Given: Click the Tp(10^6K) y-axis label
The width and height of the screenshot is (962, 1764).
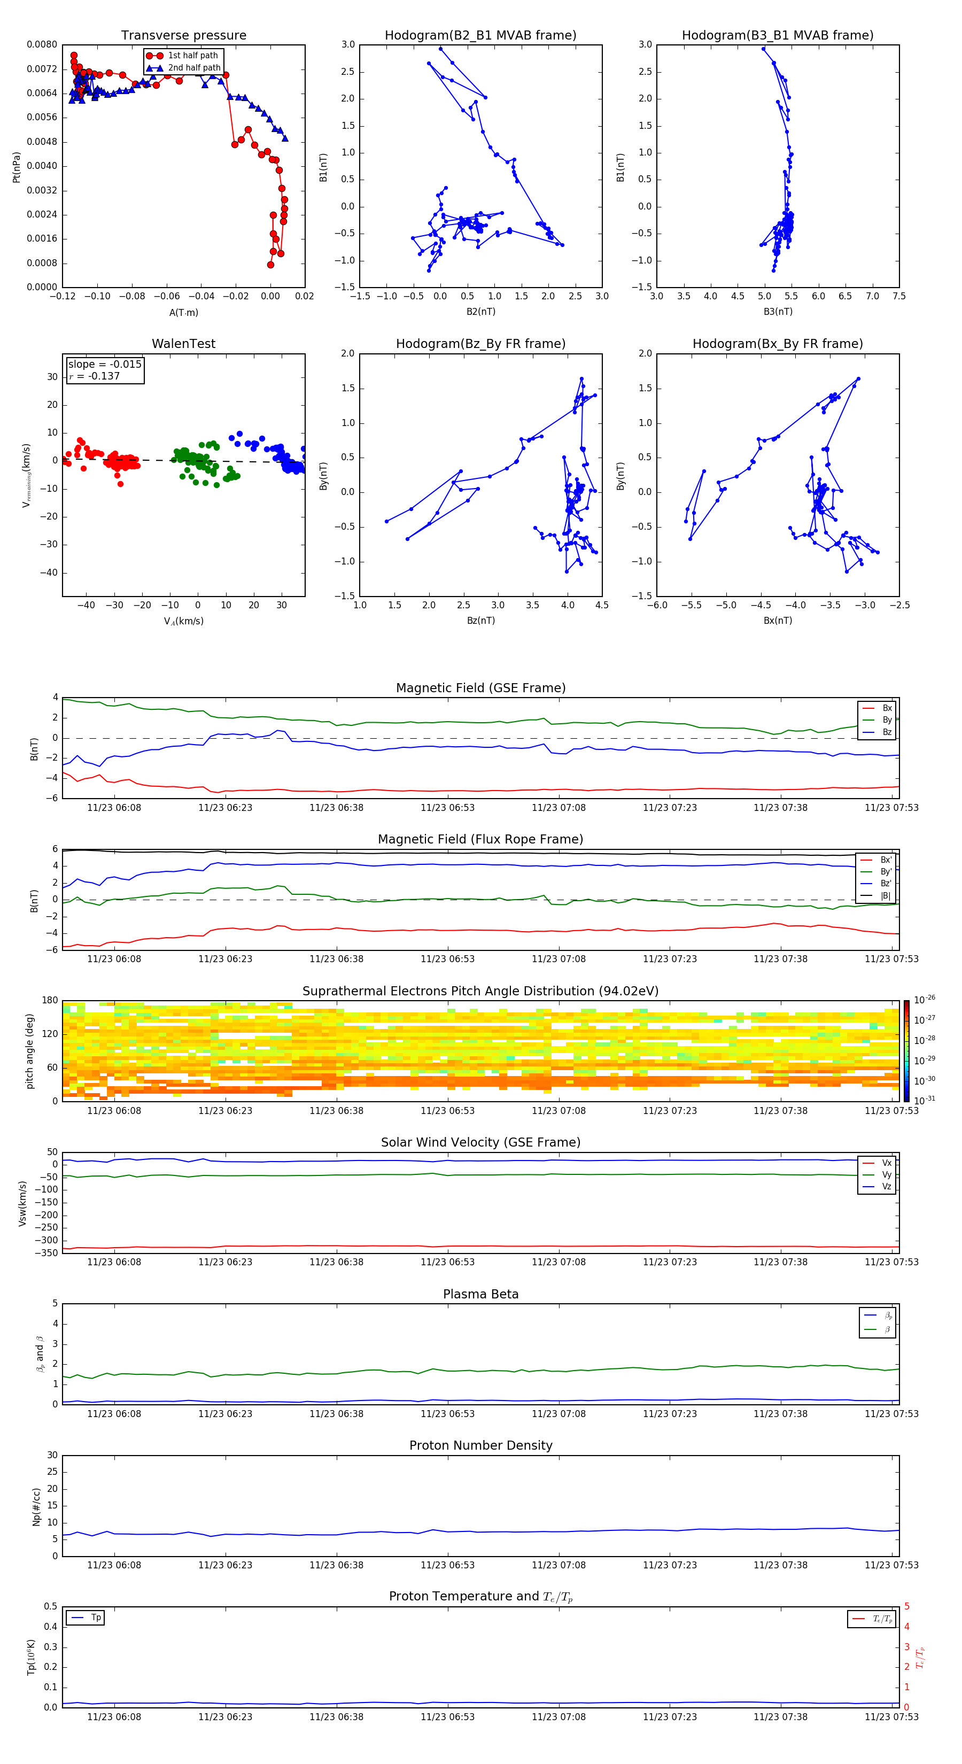Looking at the screenshot, I should [x=31, y=1657].
